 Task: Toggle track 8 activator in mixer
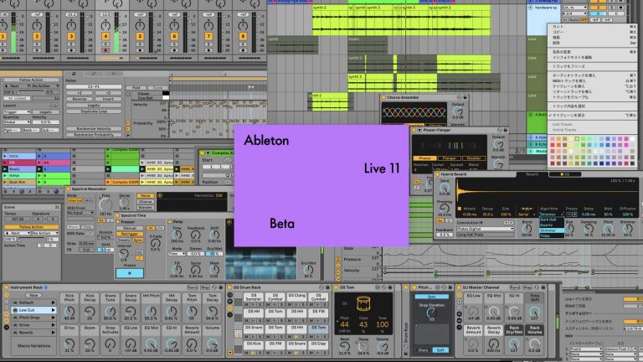[x=243, y=37]
